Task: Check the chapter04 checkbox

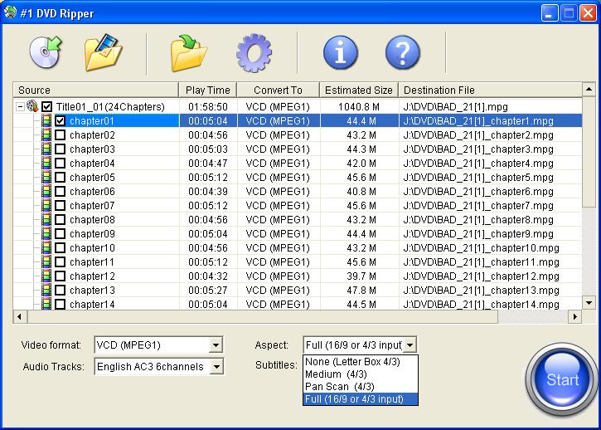Action: pos(60,164)
